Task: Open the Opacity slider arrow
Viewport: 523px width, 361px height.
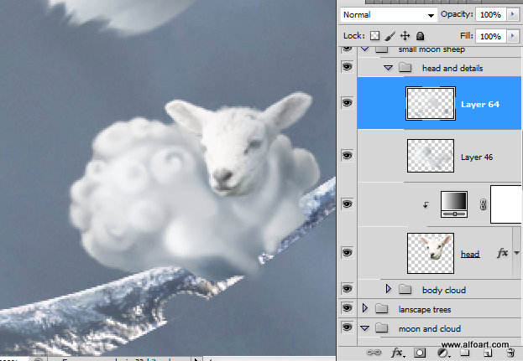Action: (x=510, y=15)
